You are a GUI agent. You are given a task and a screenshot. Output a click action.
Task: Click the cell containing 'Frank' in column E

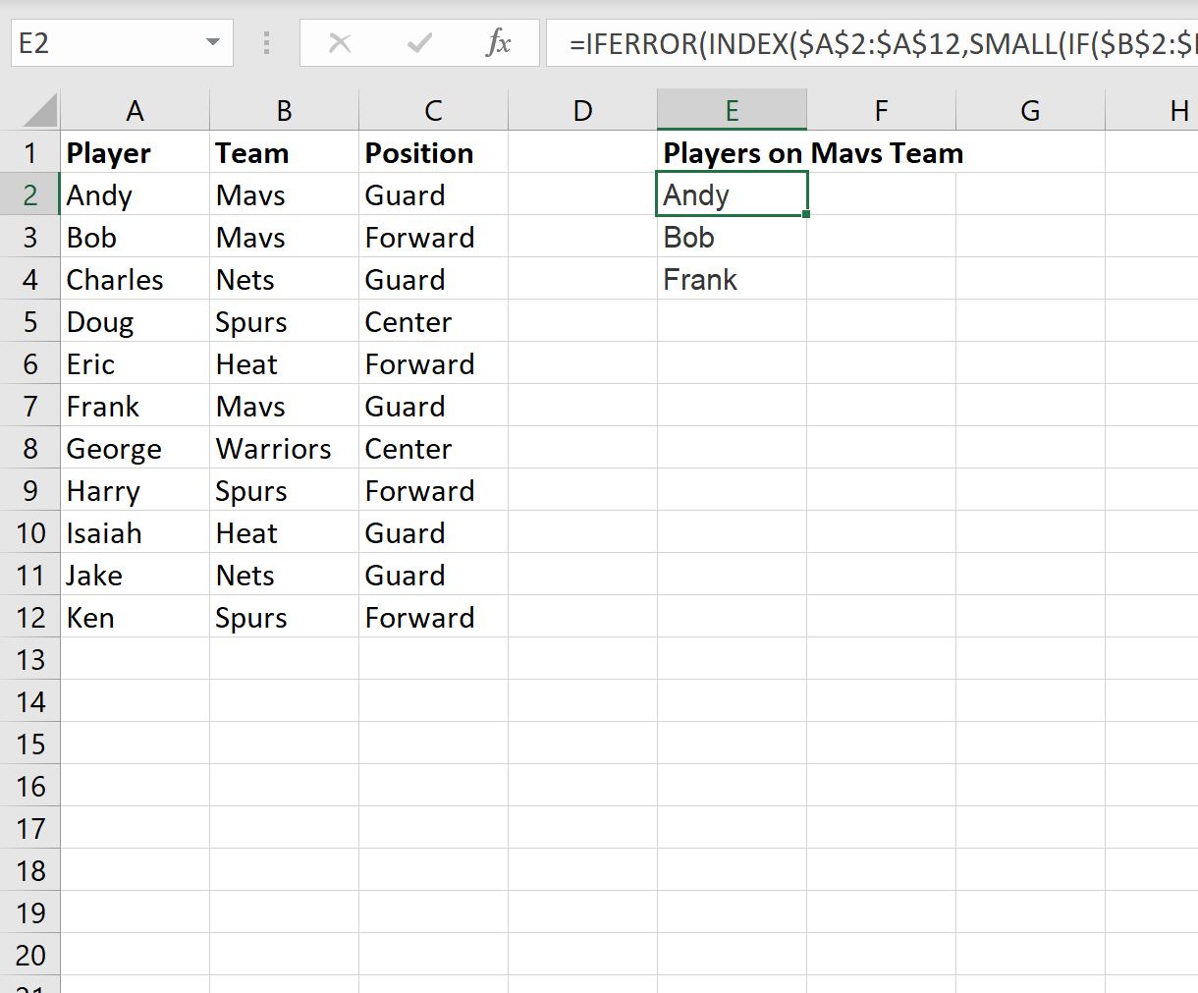(x=700, y=279)
